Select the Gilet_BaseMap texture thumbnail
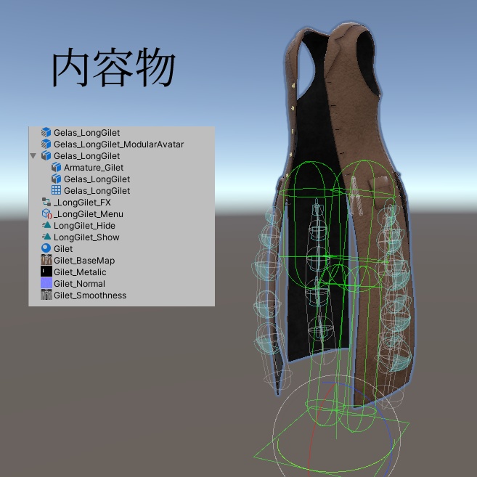 pos(46,260)
